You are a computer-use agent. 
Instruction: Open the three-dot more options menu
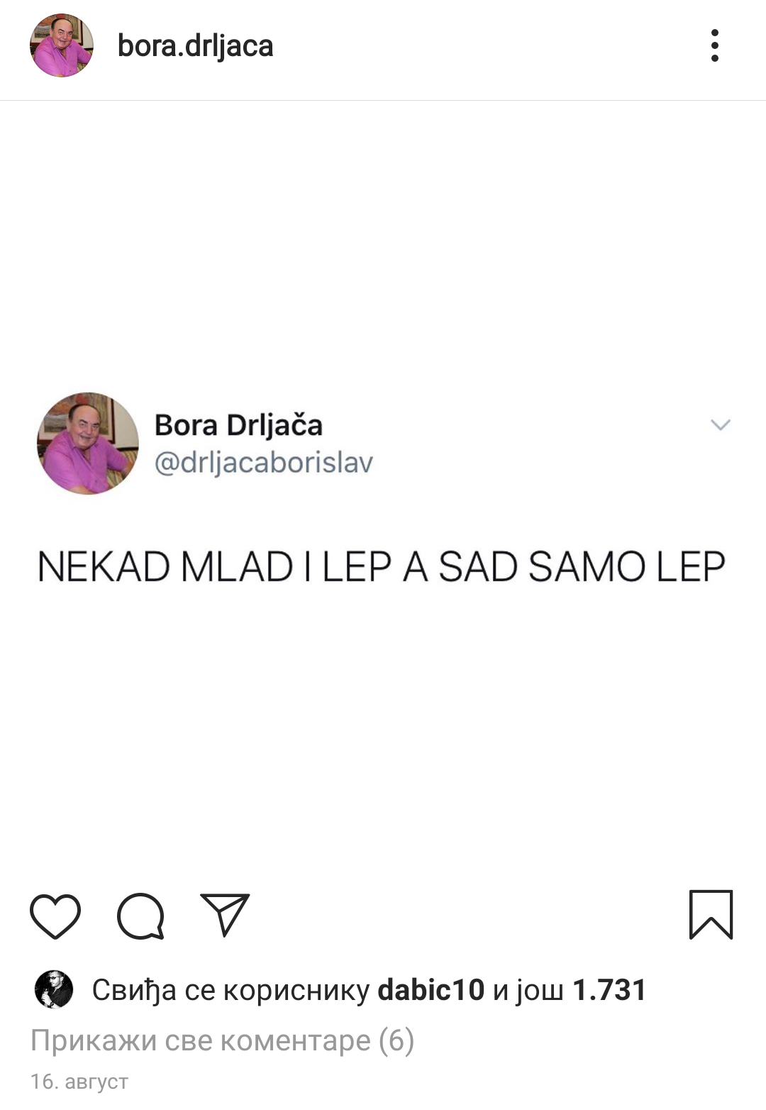(x=714, y=46)
